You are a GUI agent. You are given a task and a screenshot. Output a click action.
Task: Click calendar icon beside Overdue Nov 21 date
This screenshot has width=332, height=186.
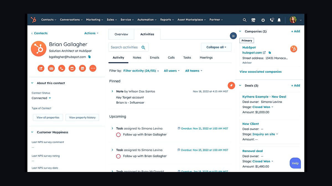click(179, 128)
